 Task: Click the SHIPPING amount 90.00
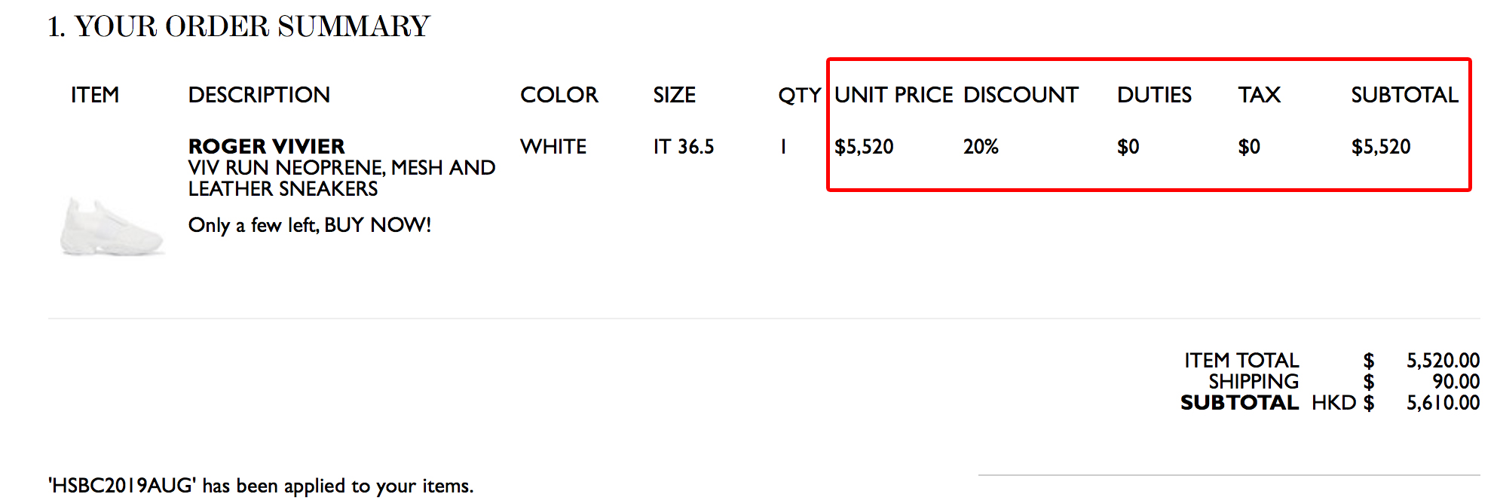click(x=1456, y=382)
